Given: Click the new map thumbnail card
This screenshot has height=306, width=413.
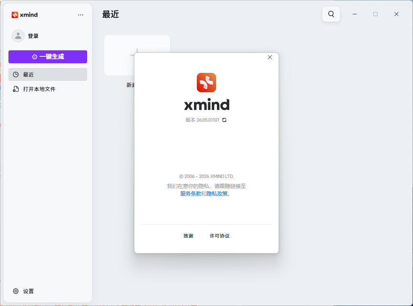Looking at the screenshot, I should 119,55.
